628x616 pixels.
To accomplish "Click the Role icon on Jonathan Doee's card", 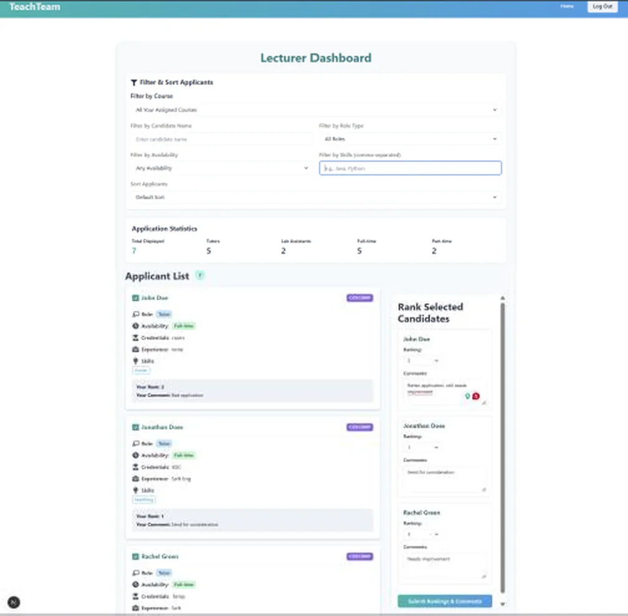I will click(x=136, y=444).
